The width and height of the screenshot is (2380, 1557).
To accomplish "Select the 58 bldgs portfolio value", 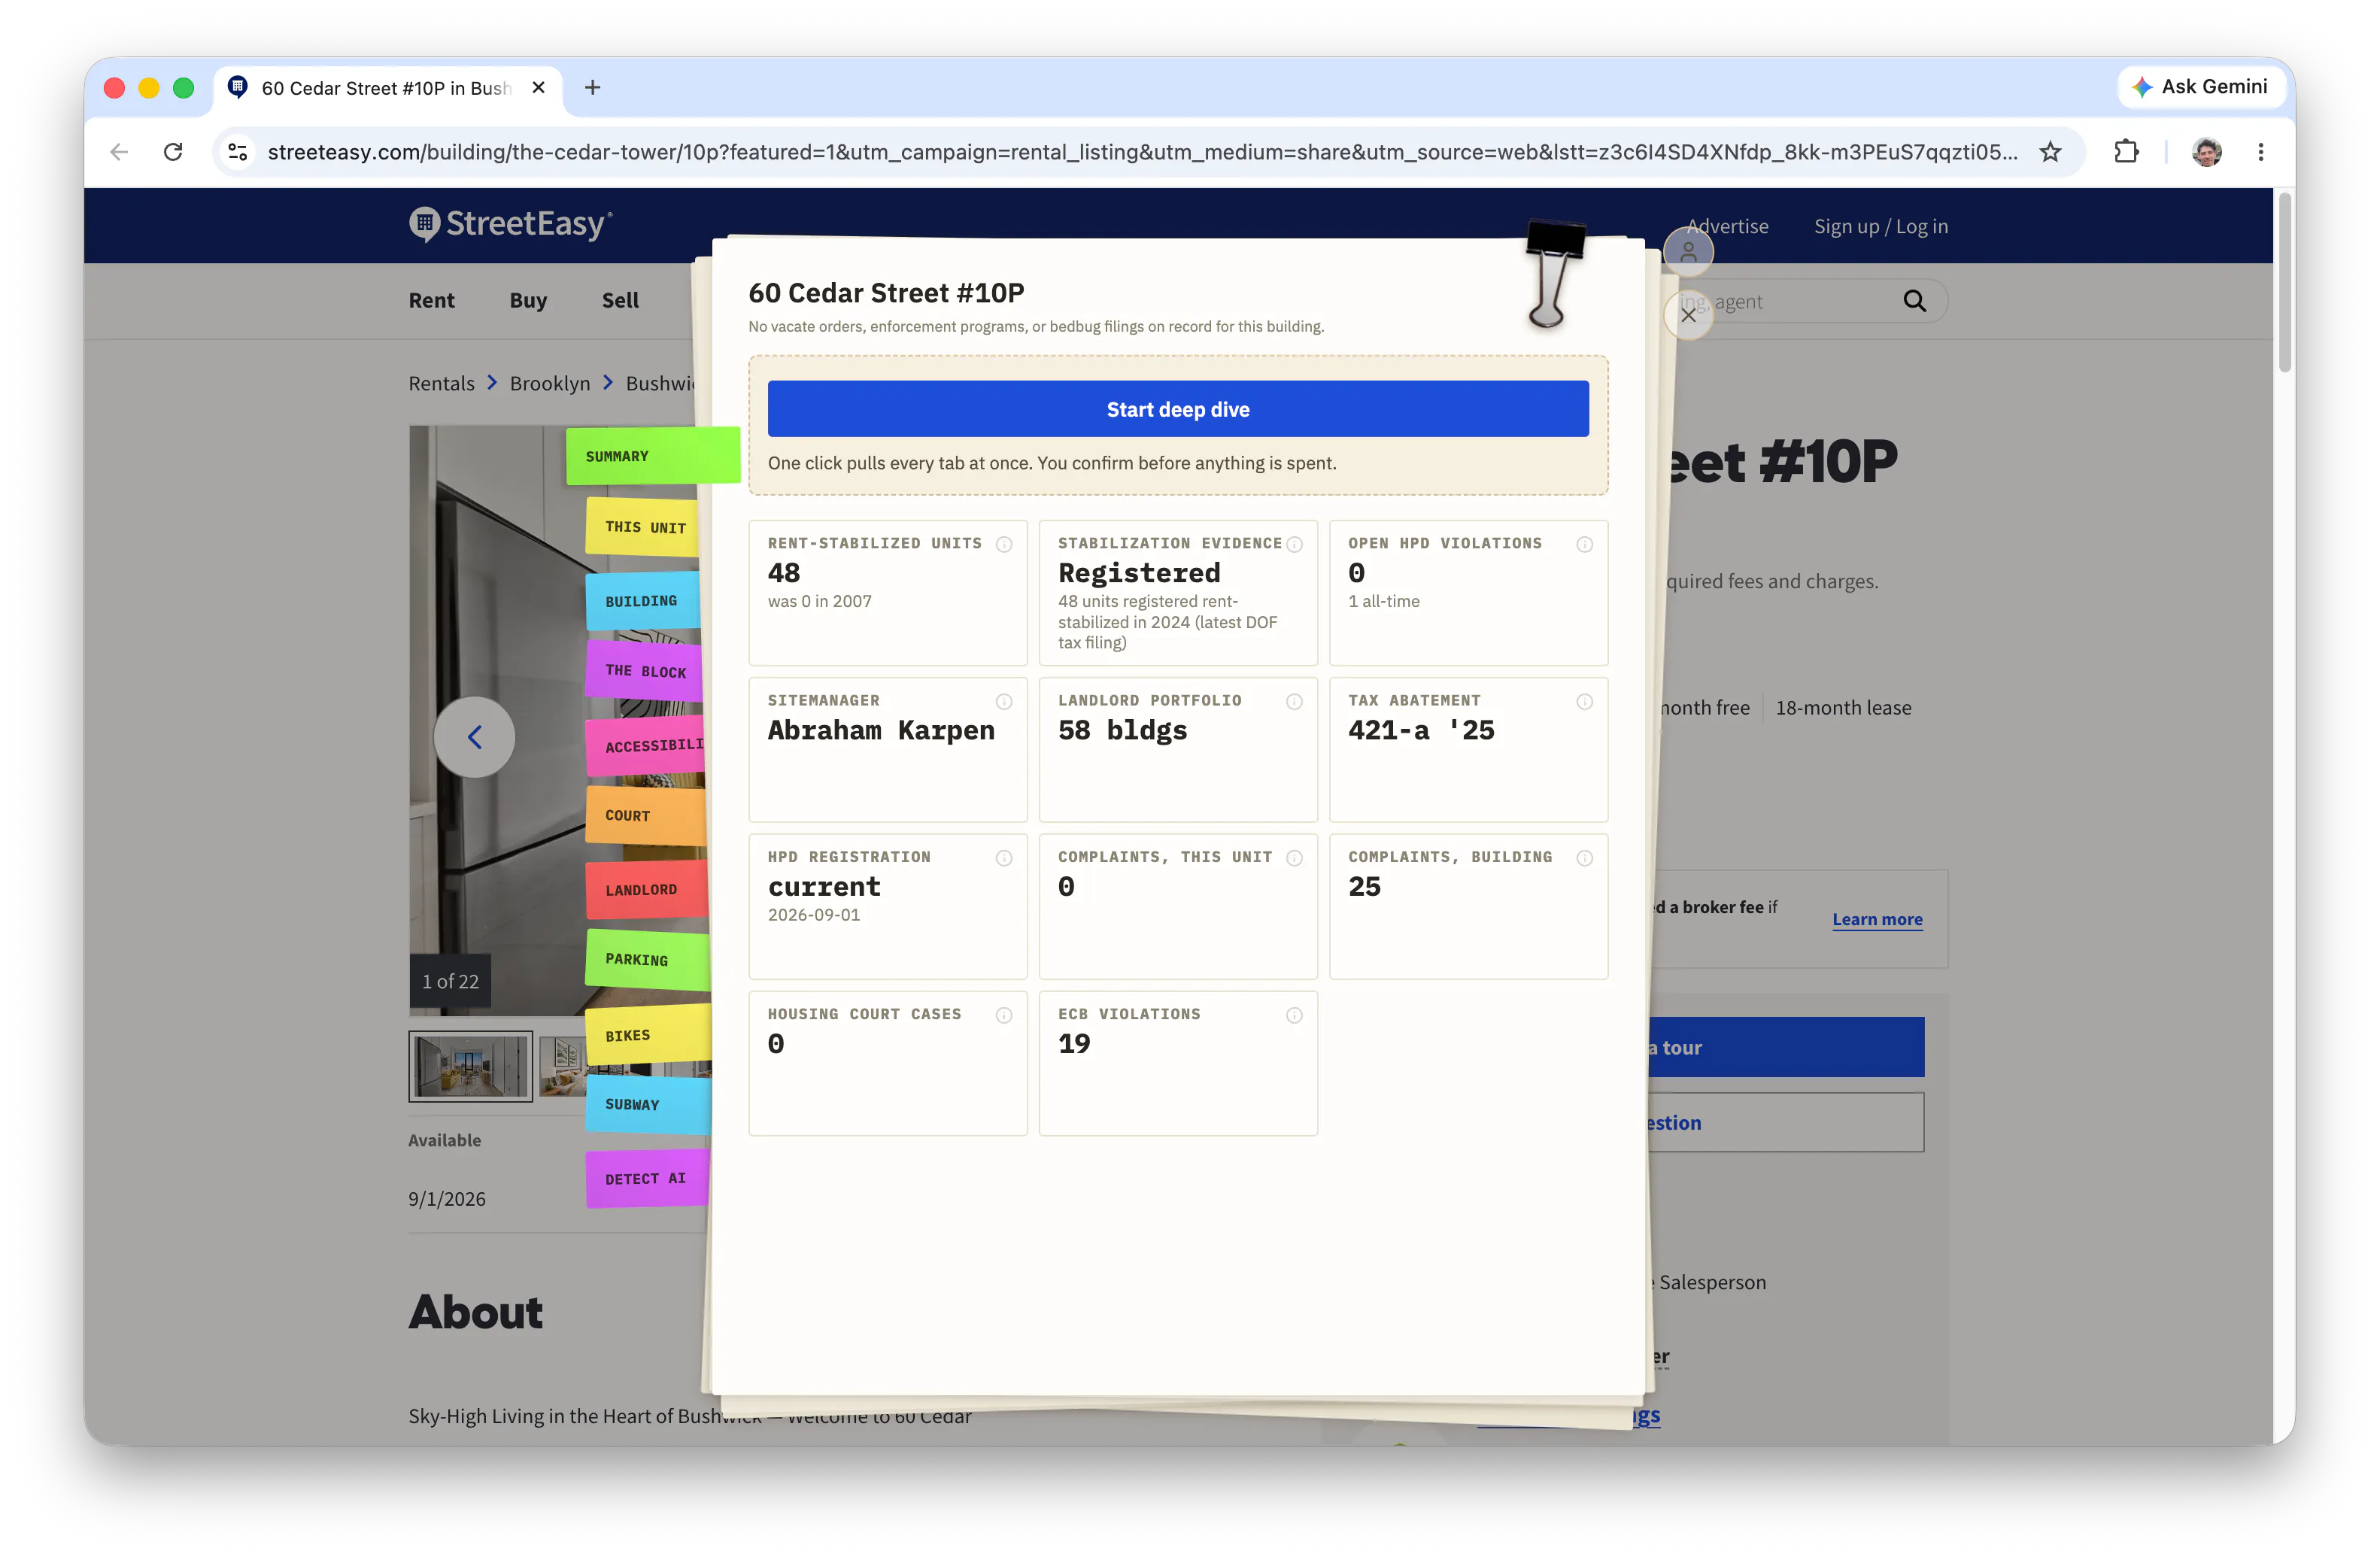I will 1122,730.
